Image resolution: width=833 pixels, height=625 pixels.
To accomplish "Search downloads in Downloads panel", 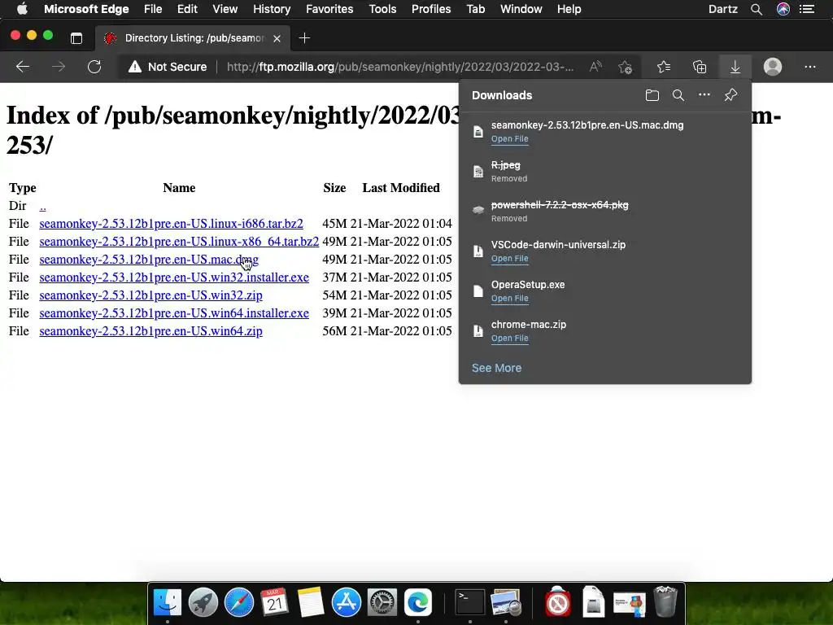I will tap(678, 95).
